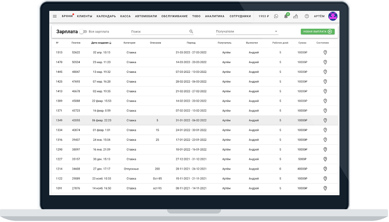389x222 pixels.
Task: Click the 'НОВАЯ ВЫПЛАТА' button
Action: [318, 32]
